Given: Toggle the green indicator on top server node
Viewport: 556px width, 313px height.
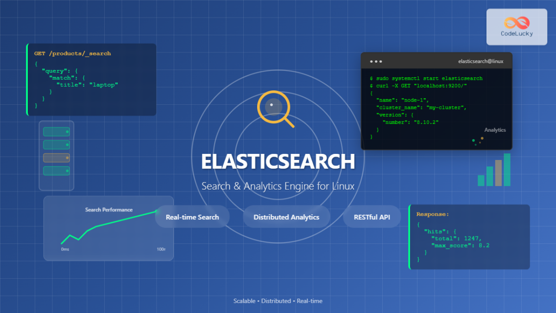Looking at the screenshot, I should (x=67, y=132).
